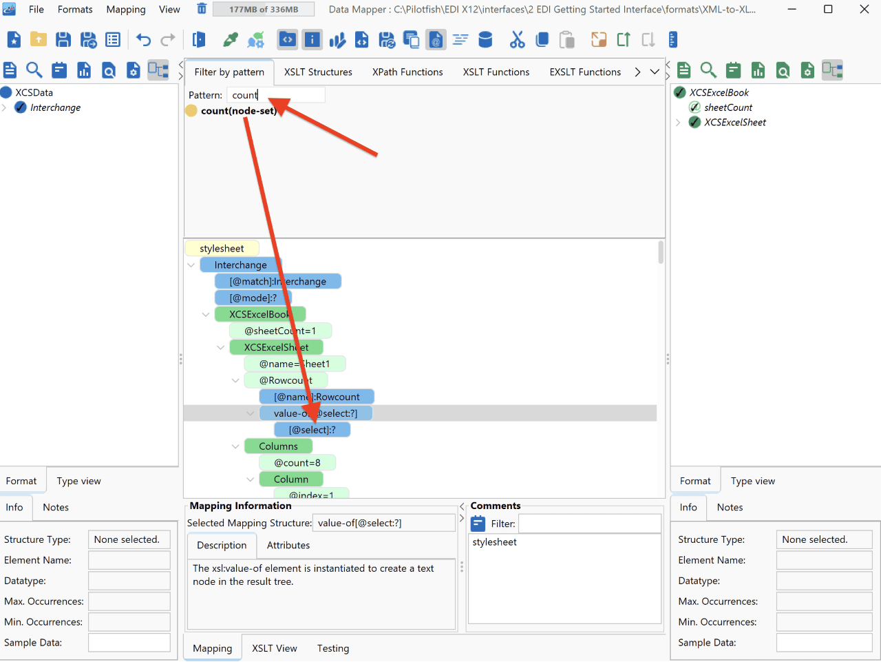Viewport: 881px width, 662px height.
Task: Collapse XCSExcelBook in the mapping tree
Action: [206, 315]
